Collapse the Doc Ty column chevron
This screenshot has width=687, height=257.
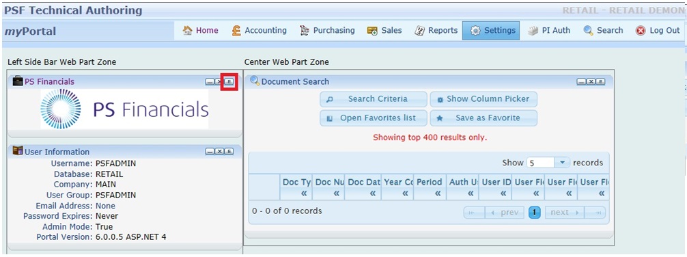click(304, 193)
